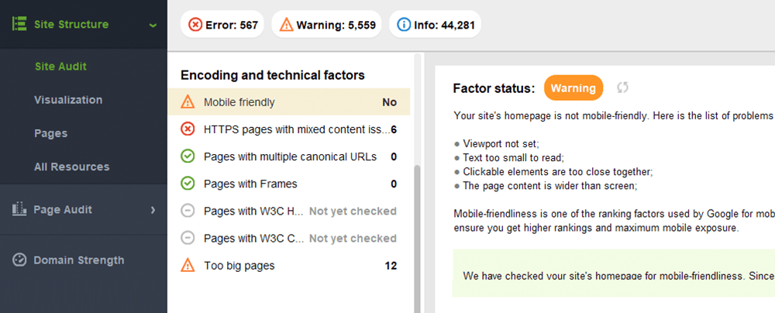Screen dimensions: 775x313
Task: Click the warning icon next to Too big pages
Action: [x=188, y=266]
